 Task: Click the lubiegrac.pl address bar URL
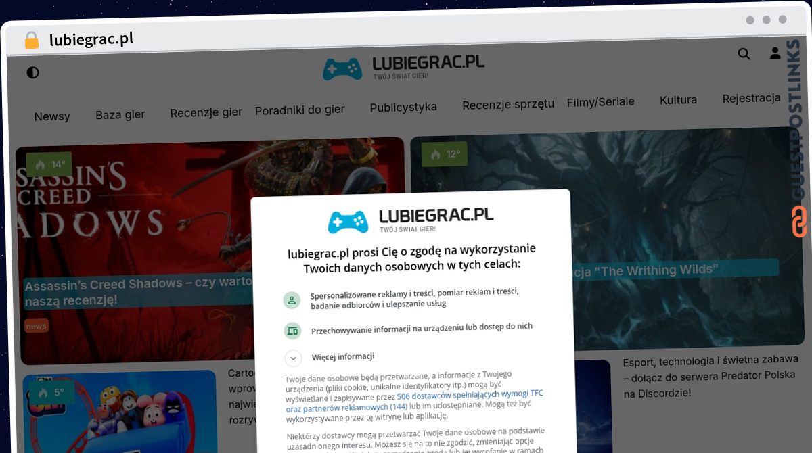coord(91,39)
